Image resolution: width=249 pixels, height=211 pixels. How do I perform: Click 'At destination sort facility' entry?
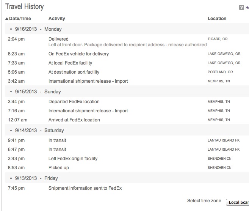coord(74,72)
